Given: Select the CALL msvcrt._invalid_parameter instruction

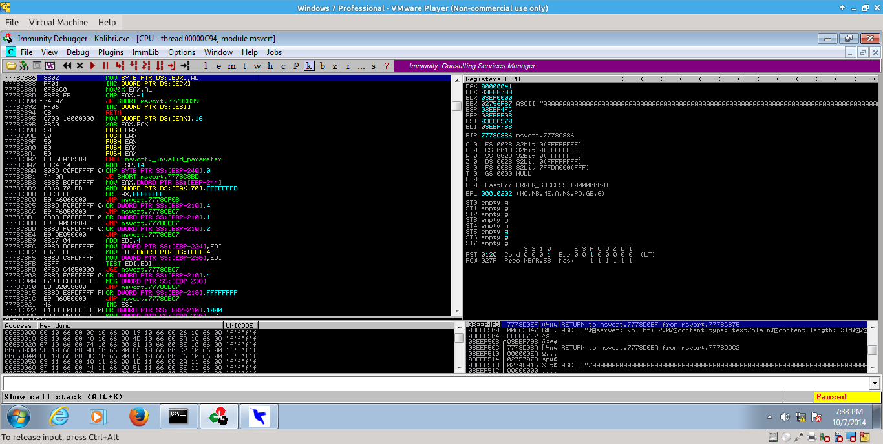Looking at the screenshot, I should [164, 159].
